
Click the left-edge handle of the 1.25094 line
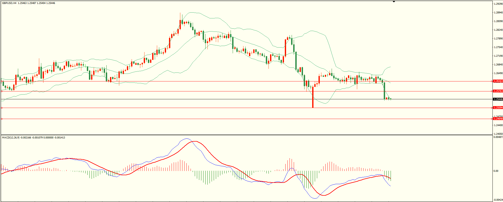2,108
